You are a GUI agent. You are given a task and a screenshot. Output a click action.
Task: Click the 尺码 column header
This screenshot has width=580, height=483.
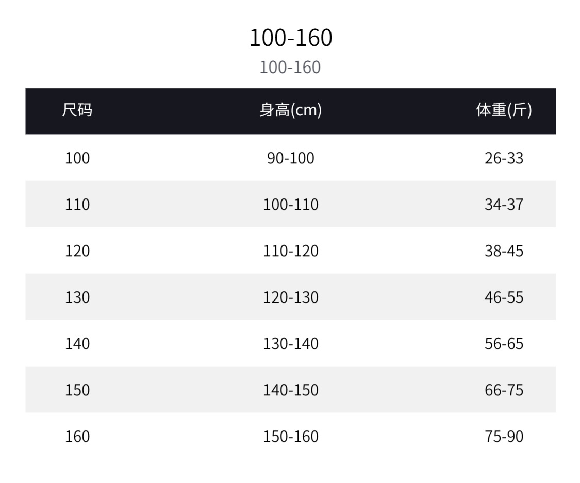click(x=77, y=110)
